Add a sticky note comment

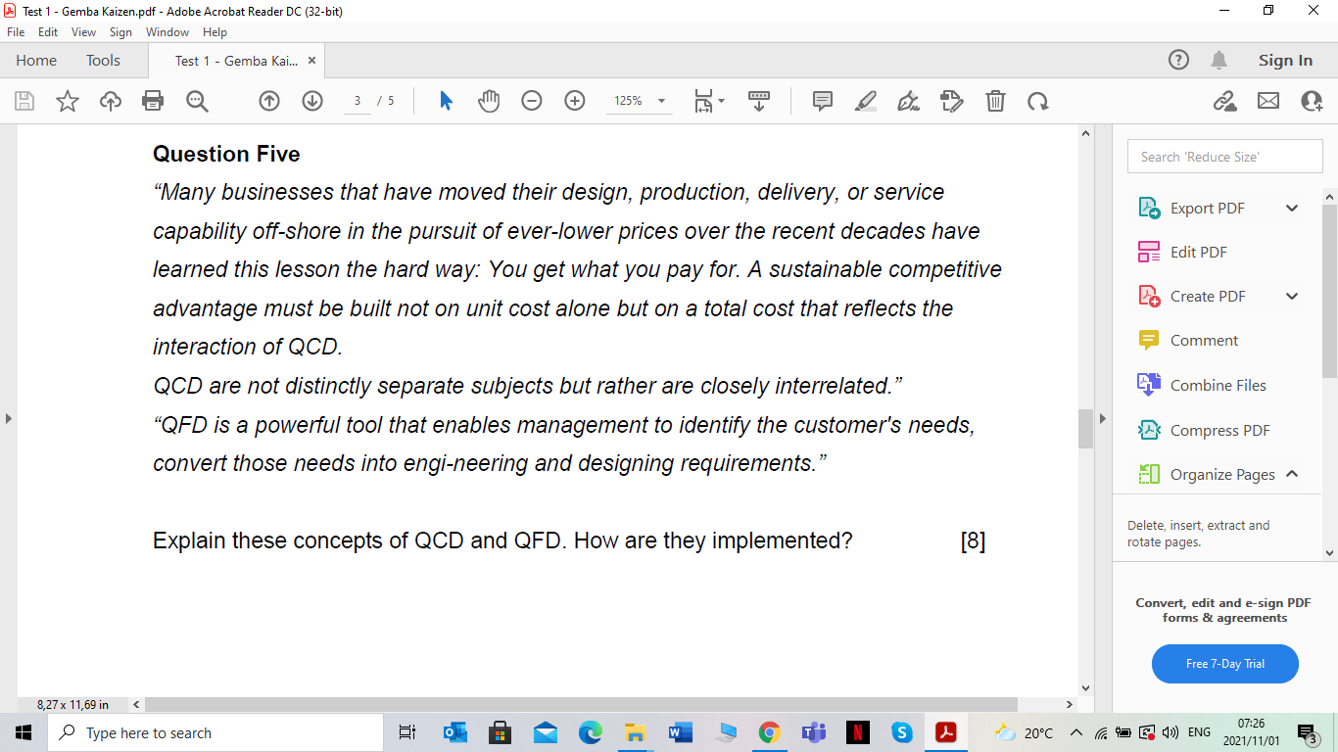coord(821,101)
